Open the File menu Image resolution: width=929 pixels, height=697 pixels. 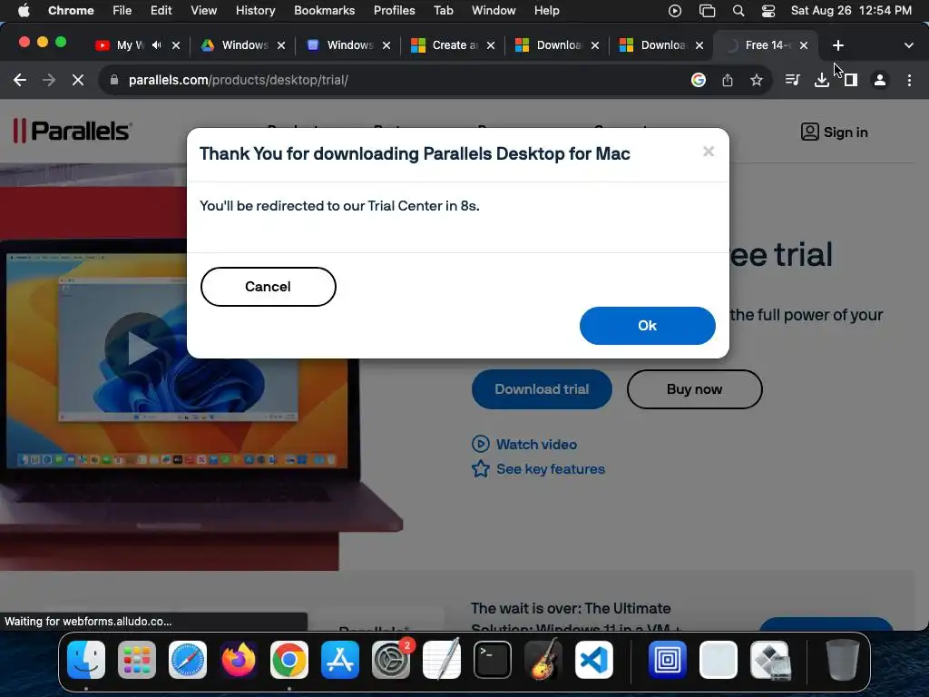[x=122, y=11]
